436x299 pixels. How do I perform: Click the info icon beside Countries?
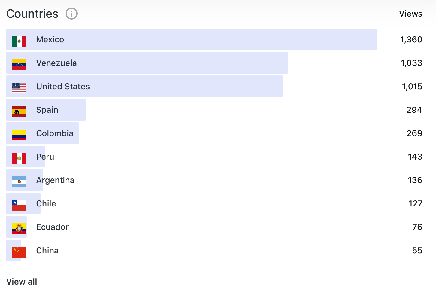tap(72, 14)
